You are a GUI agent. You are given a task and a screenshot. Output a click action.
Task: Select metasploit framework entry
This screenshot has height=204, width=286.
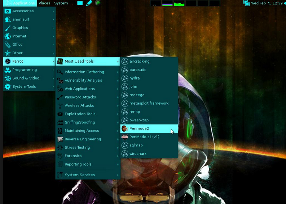coord(149,103)
